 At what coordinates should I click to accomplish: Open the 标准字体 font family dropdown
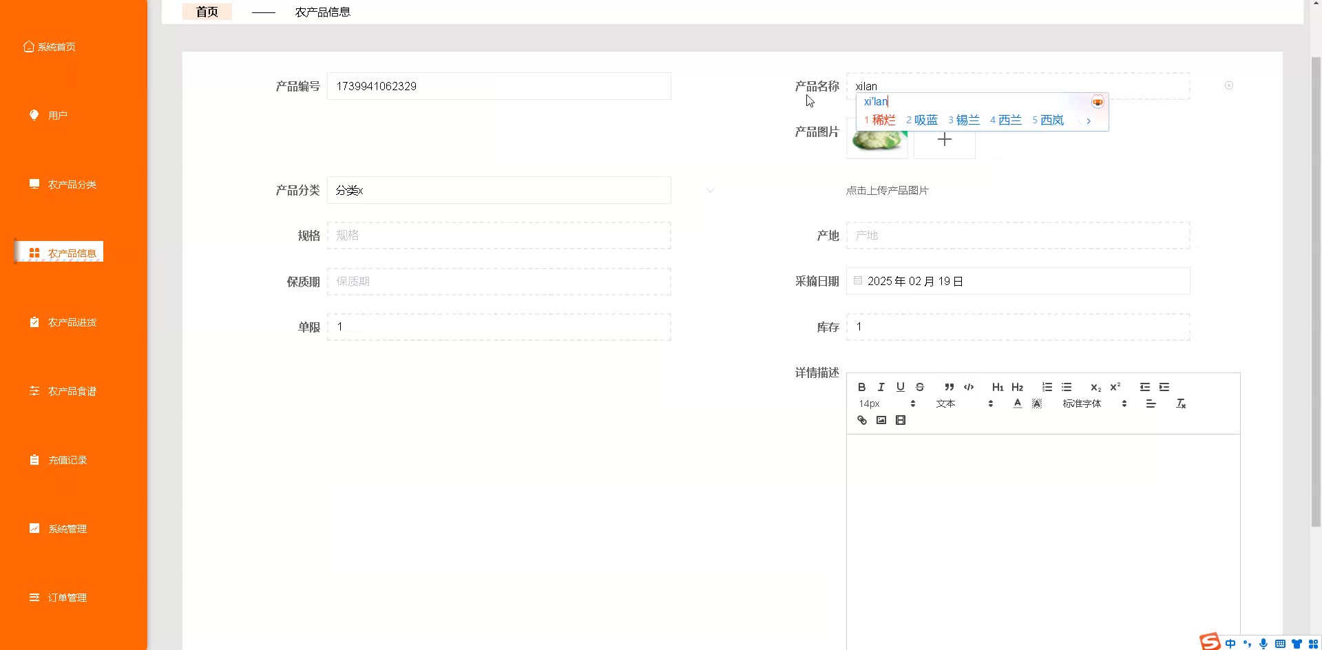[1094, 403]
